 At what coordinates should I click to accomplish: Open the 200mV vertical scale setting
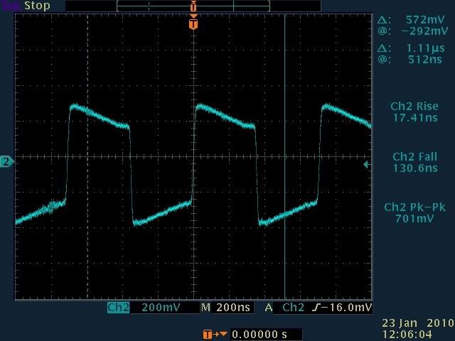(157, 308)
